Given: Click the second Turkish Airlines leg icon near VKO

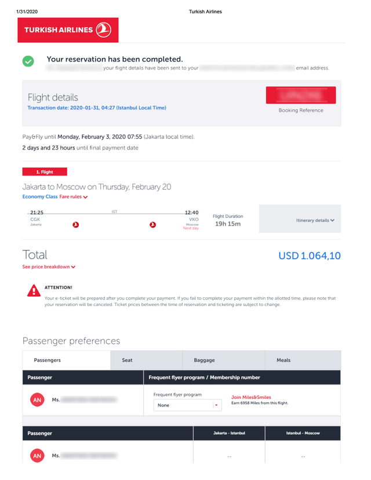Looking at the screenshot, I should [152, 225].
